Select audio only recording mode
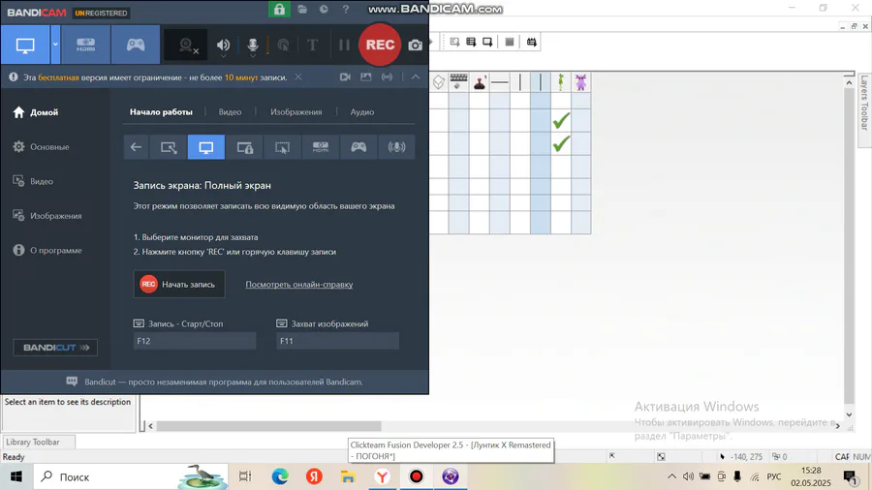872x490 pixels. pyautogui.click(x=396, y=147)
